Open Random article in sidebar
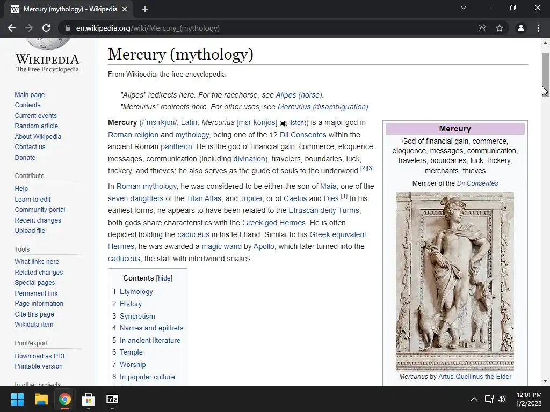550x412 pixels. pyautogui.click(x=37, y=126)
